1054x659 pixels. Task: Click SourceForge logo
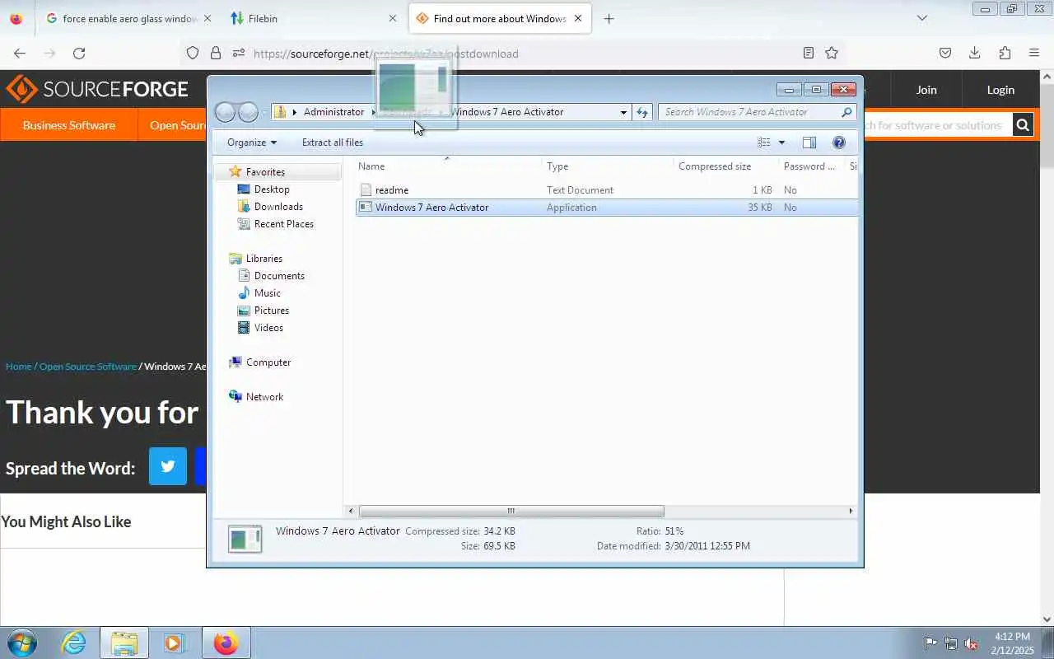click(x=97, y=89)
